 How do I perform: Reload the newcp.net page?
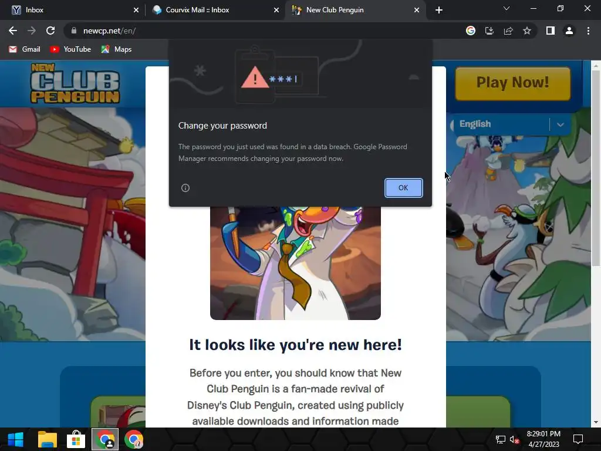[x=50, y=31]
